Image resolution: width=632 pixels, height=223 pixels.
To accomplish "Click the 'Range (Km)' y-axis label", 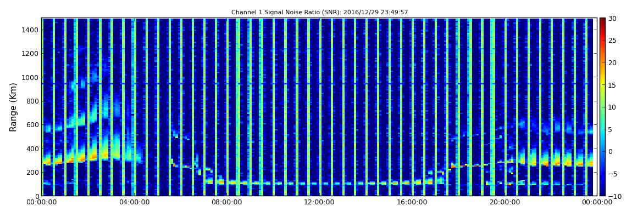I will pyautogui.click(x=13, y=107).
